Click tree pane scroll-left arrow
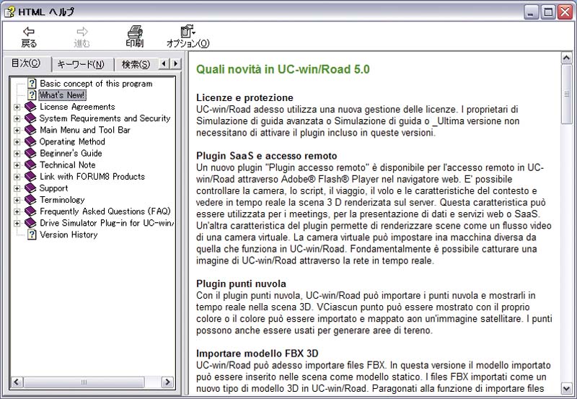This screenshot has height=399, width=577. (x=16, y=382)
